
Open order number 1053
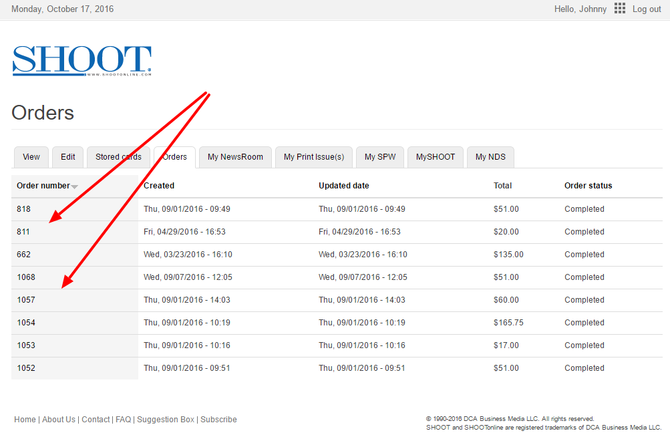(26, 345)
